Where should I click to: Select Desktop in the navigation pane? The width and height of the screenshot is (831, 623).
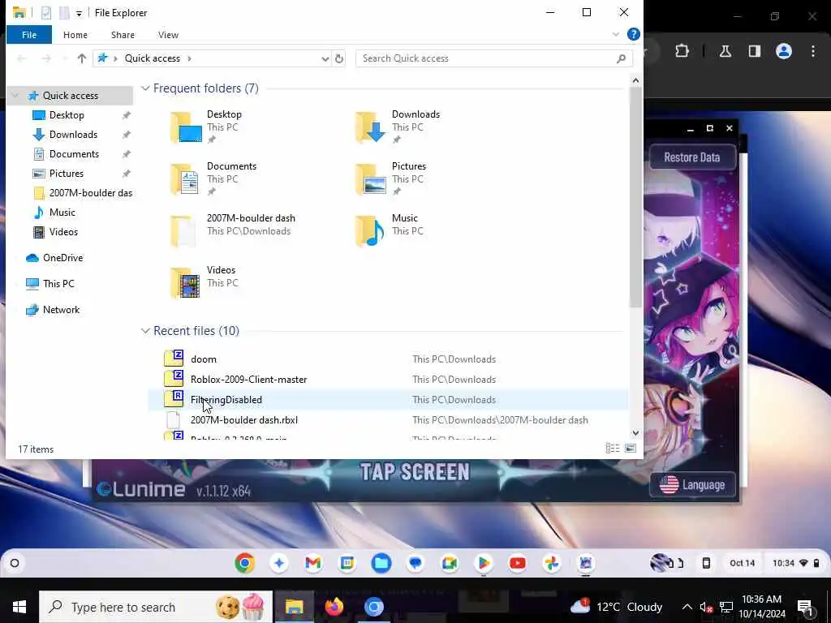[67, 115]
